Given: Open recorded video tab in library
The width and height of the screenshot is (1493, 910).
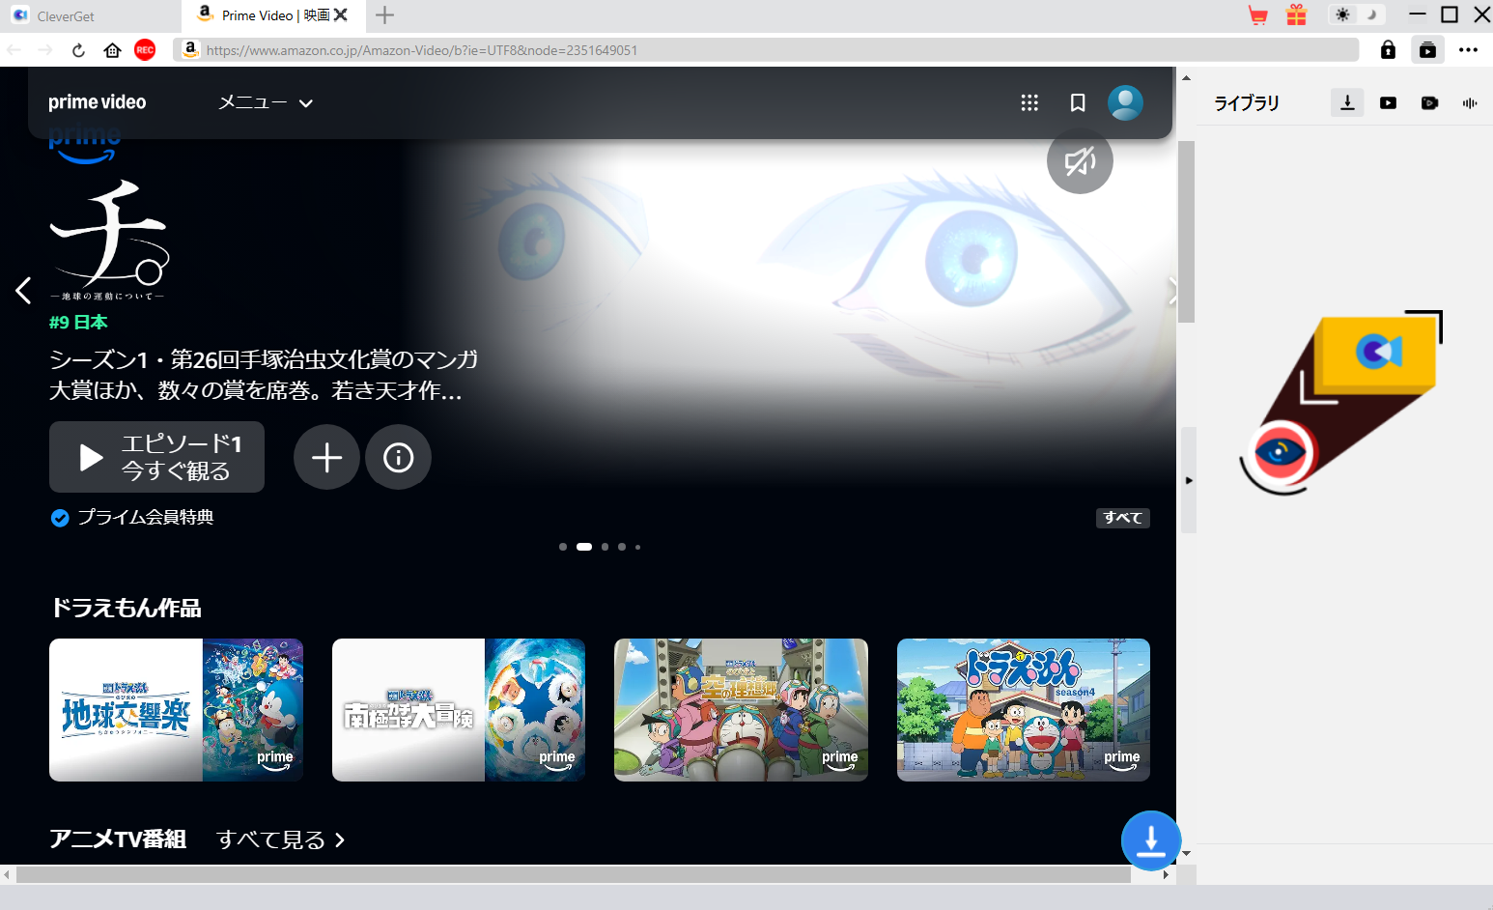Looking at the screenshot, I should 1429,102.
